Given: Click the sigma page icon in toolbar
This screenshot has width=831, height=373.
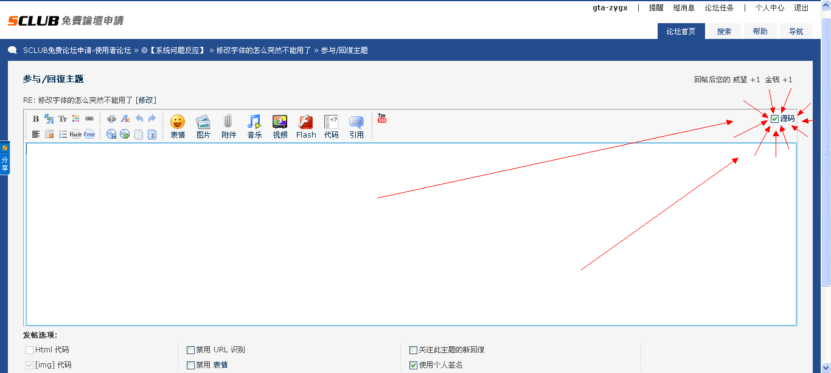Looking at the screenshot, I should click(x=152, y=134).
